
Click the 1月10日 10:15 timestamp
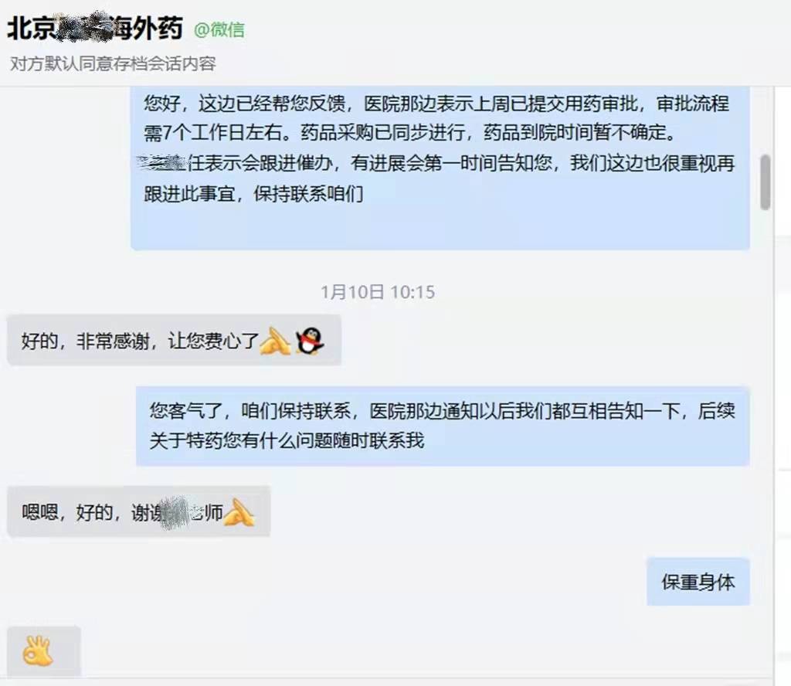click(x=378, y=292)
